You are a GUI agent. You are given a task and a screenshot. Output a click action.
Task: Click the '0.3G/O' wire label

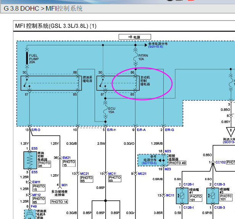point(129,144)
